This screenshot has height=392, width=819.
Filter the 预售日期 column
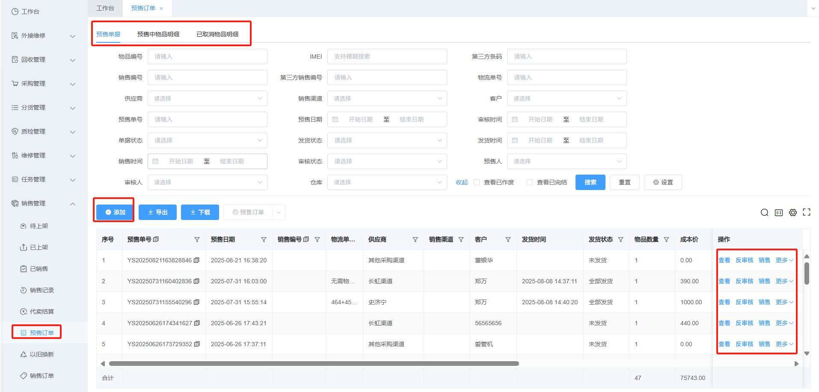[264, 240]
